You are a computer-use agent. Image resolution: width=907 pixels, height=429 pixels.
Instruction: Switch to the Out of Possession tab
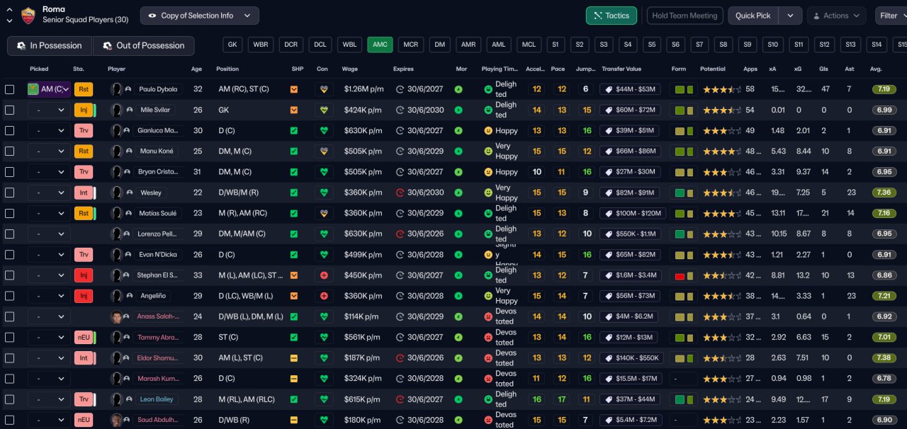[x=144, y=45]
